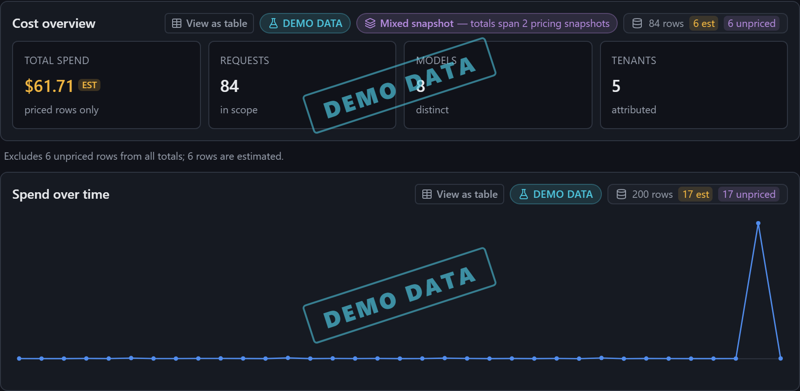
Task: Open View as table for Cost overview
Action: click(209, 23)
